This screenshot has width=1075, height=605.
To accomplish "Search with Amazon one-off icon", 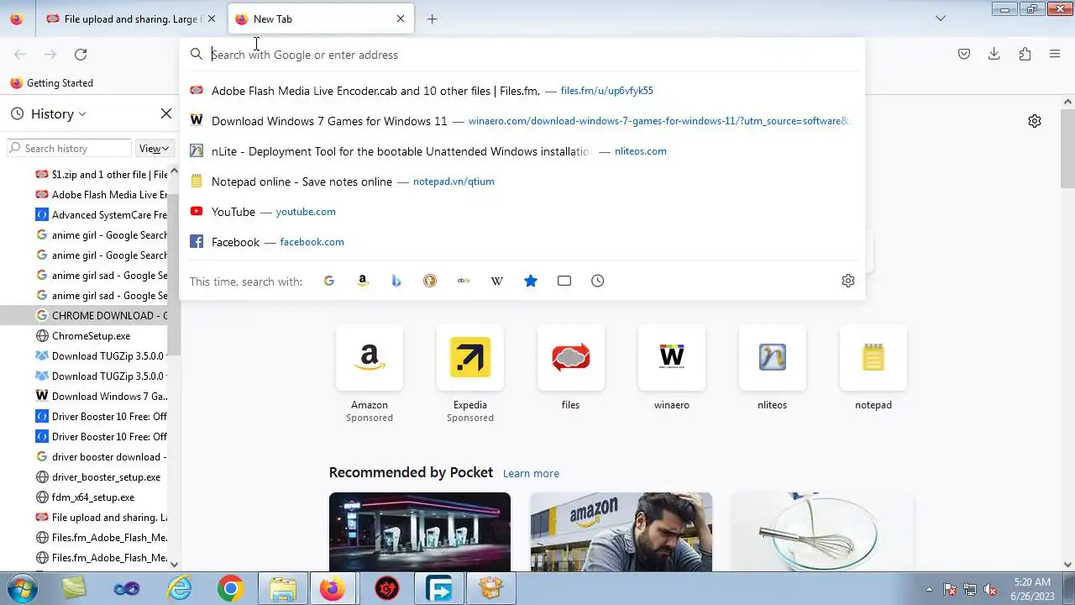I will coord(363,281).
